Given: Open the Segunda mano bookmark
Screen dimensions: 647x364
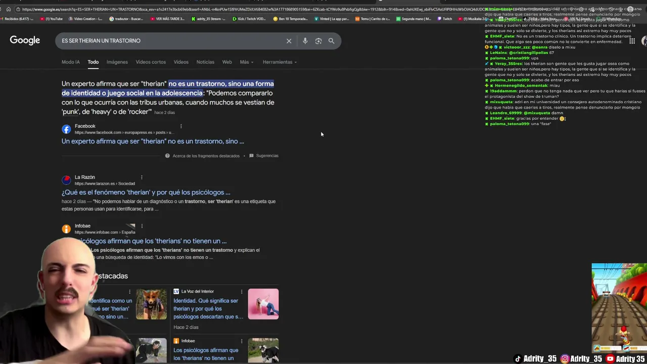Looking at the screenshot, I should click(413, 19).
